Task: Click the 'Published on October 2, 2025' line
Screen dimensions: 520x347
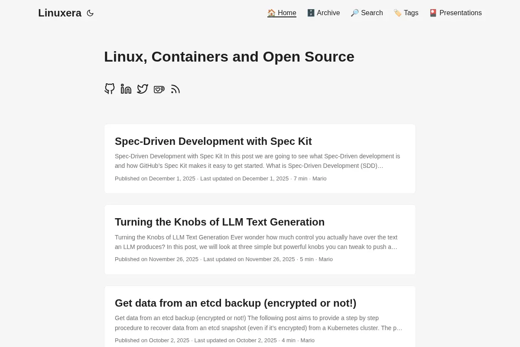Action: pos(214,340)
